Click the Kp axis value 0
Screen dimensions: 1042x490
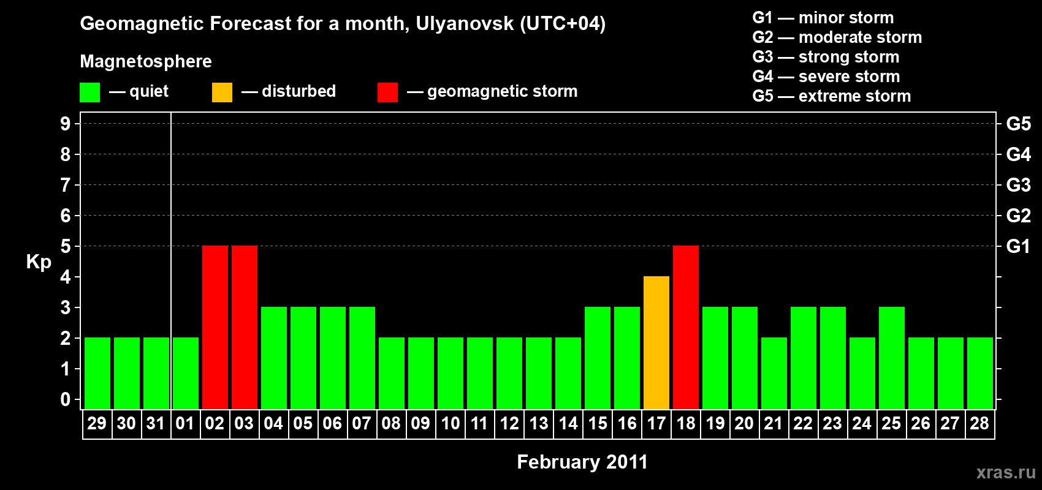point(66,399)
